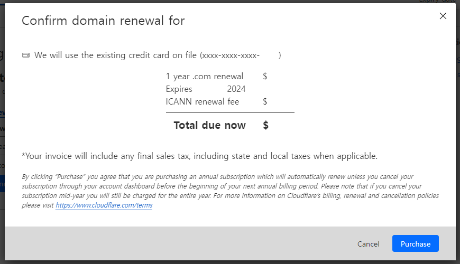
Task: Click the 2024 expiry year
Action: 236,89
